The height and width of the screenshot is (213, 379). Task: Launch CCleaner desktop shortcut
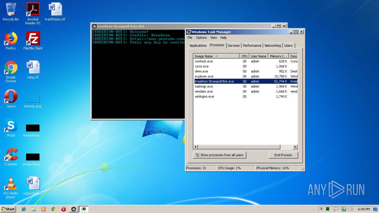[x=11, y=157]
